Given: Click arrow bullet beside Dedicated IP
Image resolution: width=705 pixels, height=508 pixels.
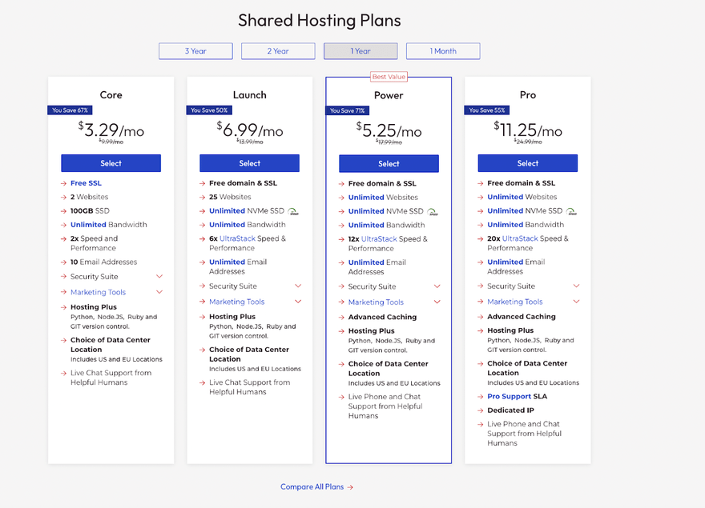Looking at the screenshot, I should (480, 410).
